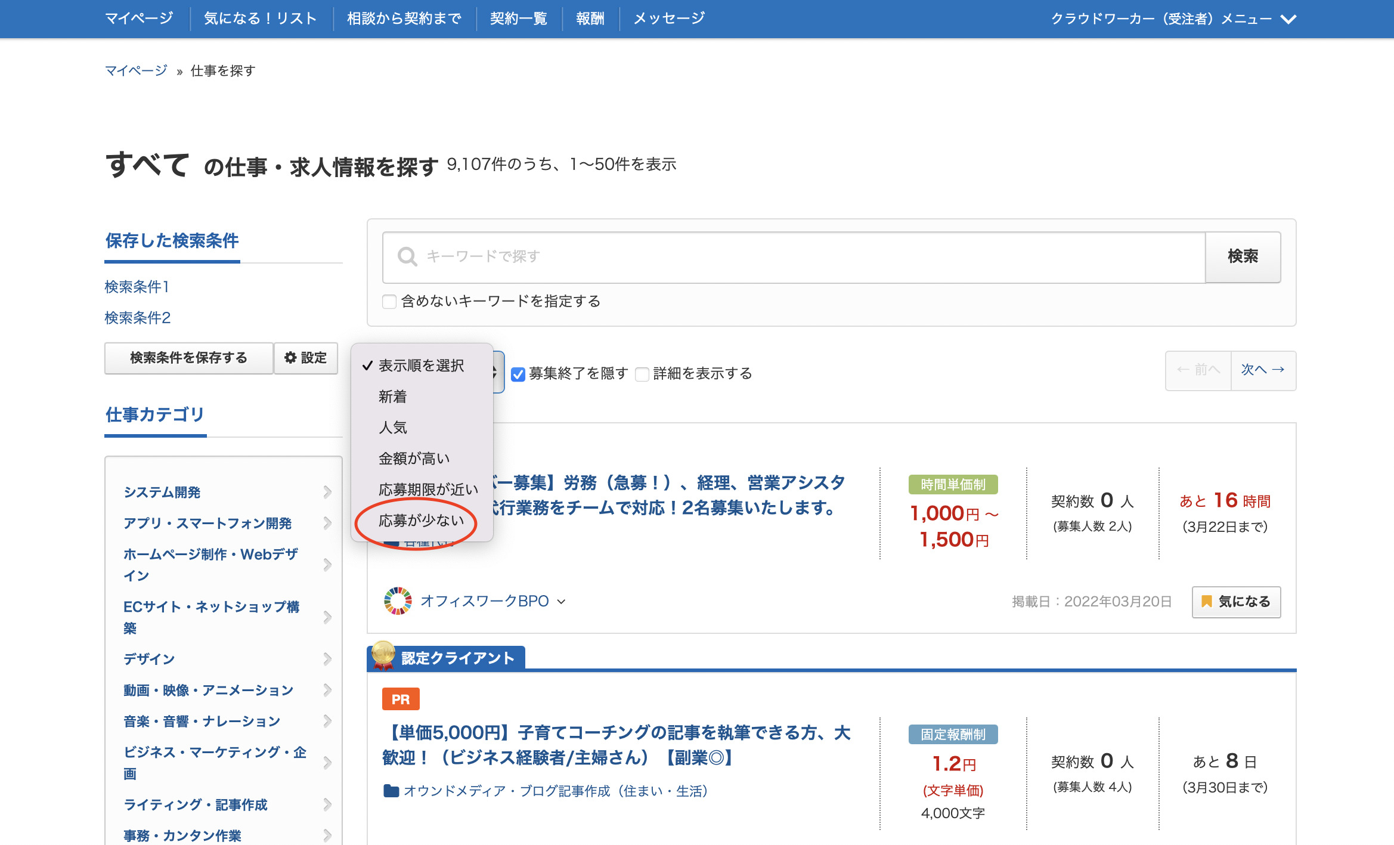Select 応募が少ない sort option
The width and height of the screenshot is (1394, 845).
tap(421, 521)
